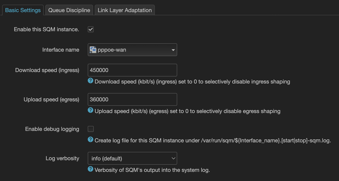Click the help icon next to log file description
339x181 pixels.
click(x=90, y=140)
